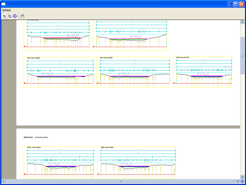Select the zoom out magnifier tool
The image size is (246, 185).
point(9,16)
